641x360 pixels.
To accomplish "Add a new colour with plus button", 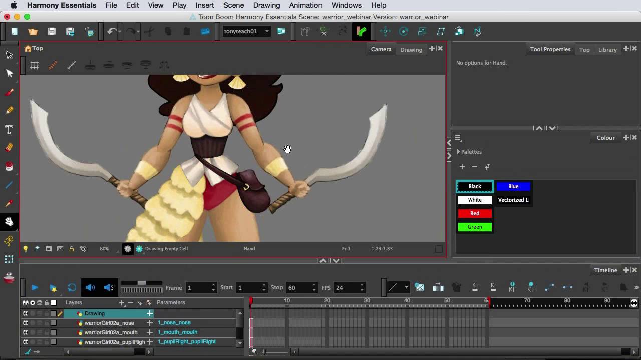I will pos(462,167).
